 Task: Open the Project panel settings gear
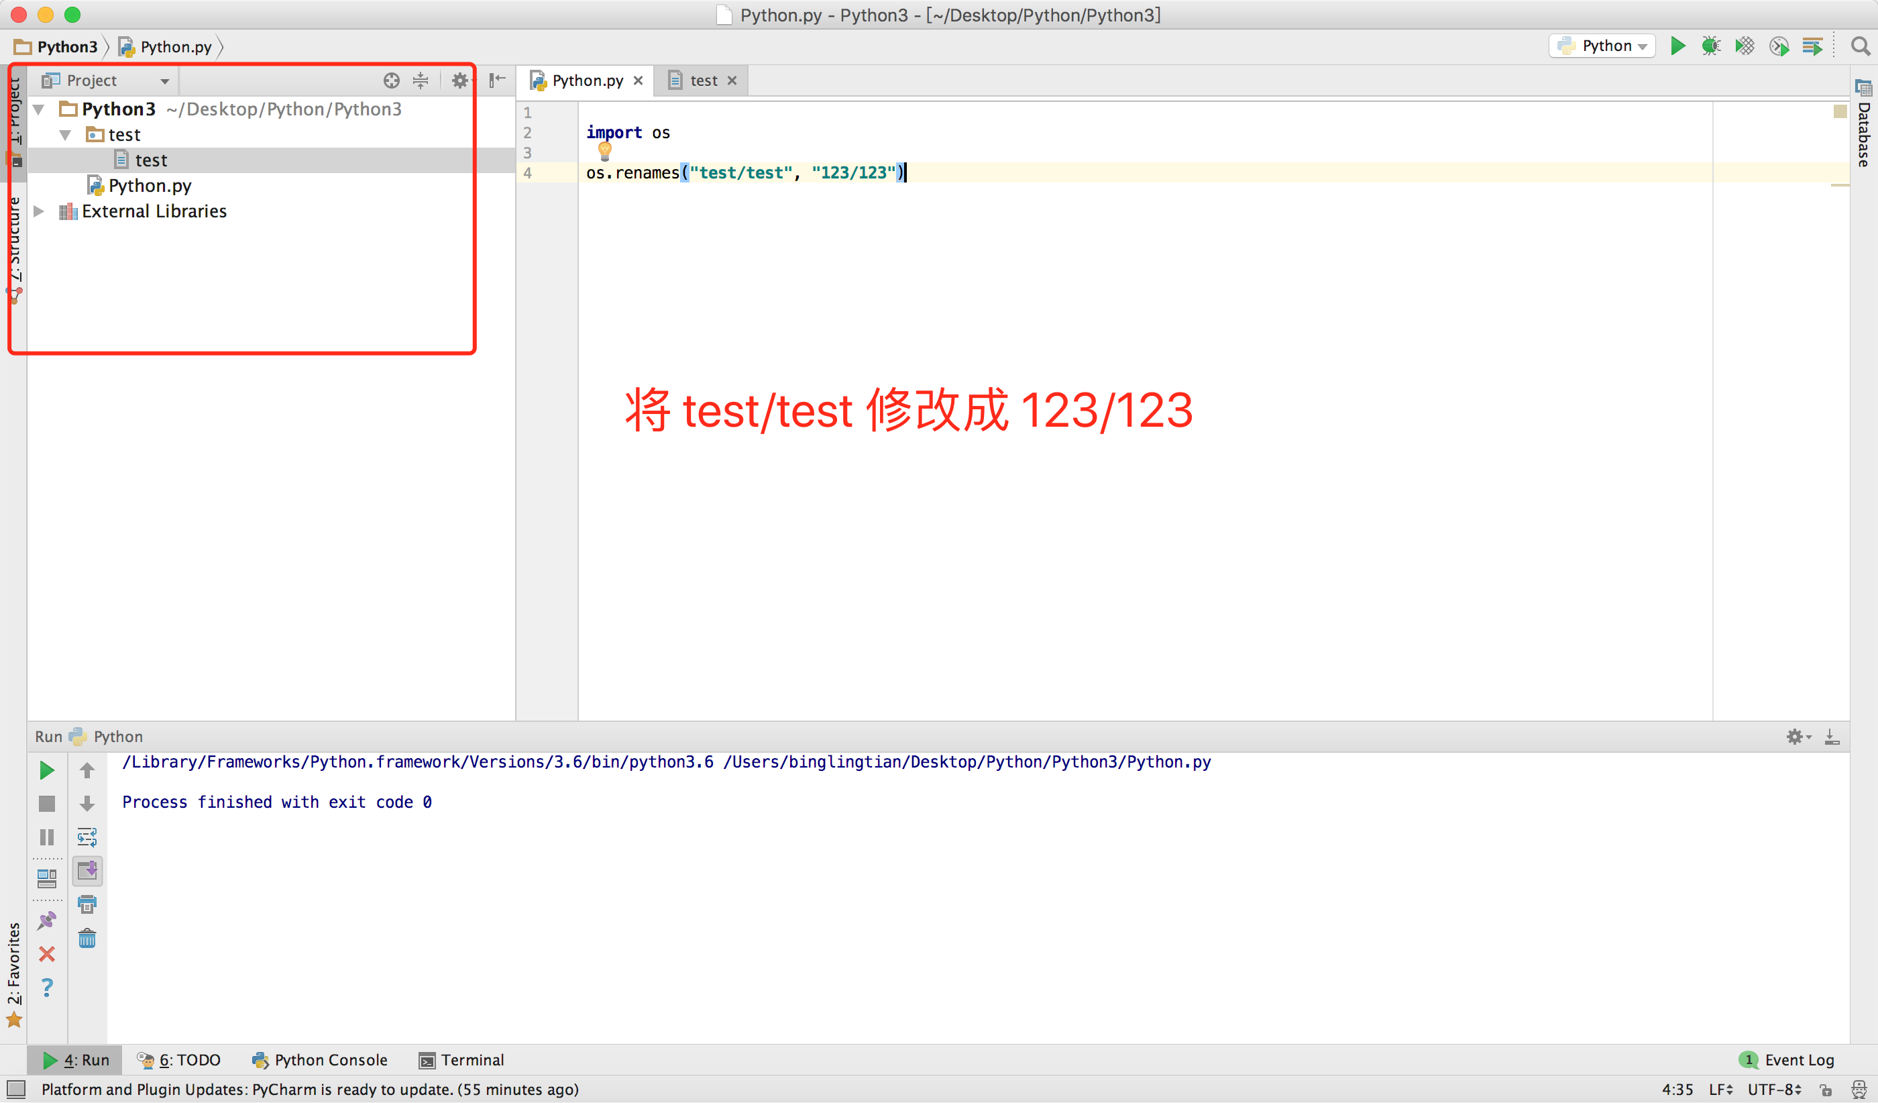click(460, 81)
